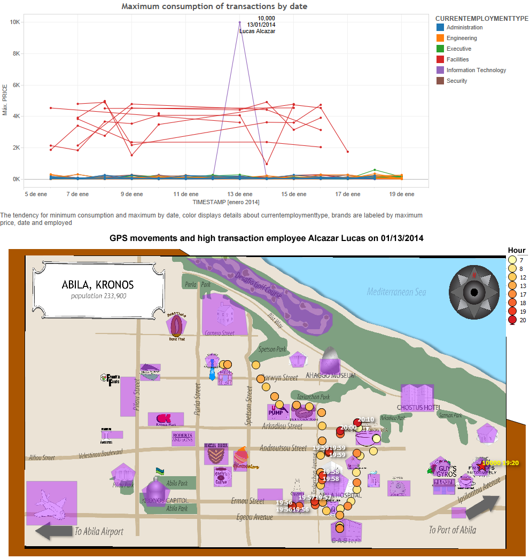The width and height of the screenshot is (530, 559).
Task: Select the 'Mediterranean Sea' label
Action: (x=396, y=292)
